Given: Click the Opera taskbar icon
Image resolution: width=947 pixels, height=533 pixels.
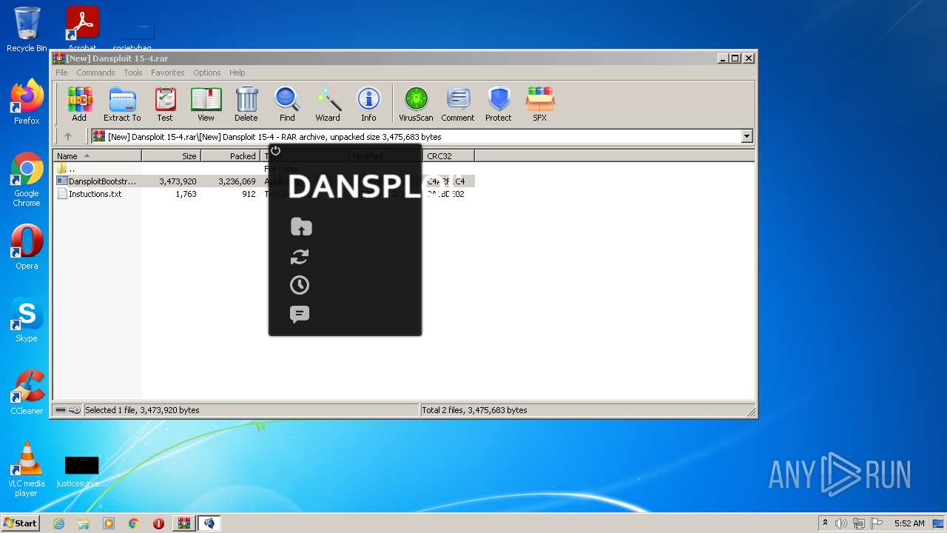Looking at the screenshot, I should (158, 523).
